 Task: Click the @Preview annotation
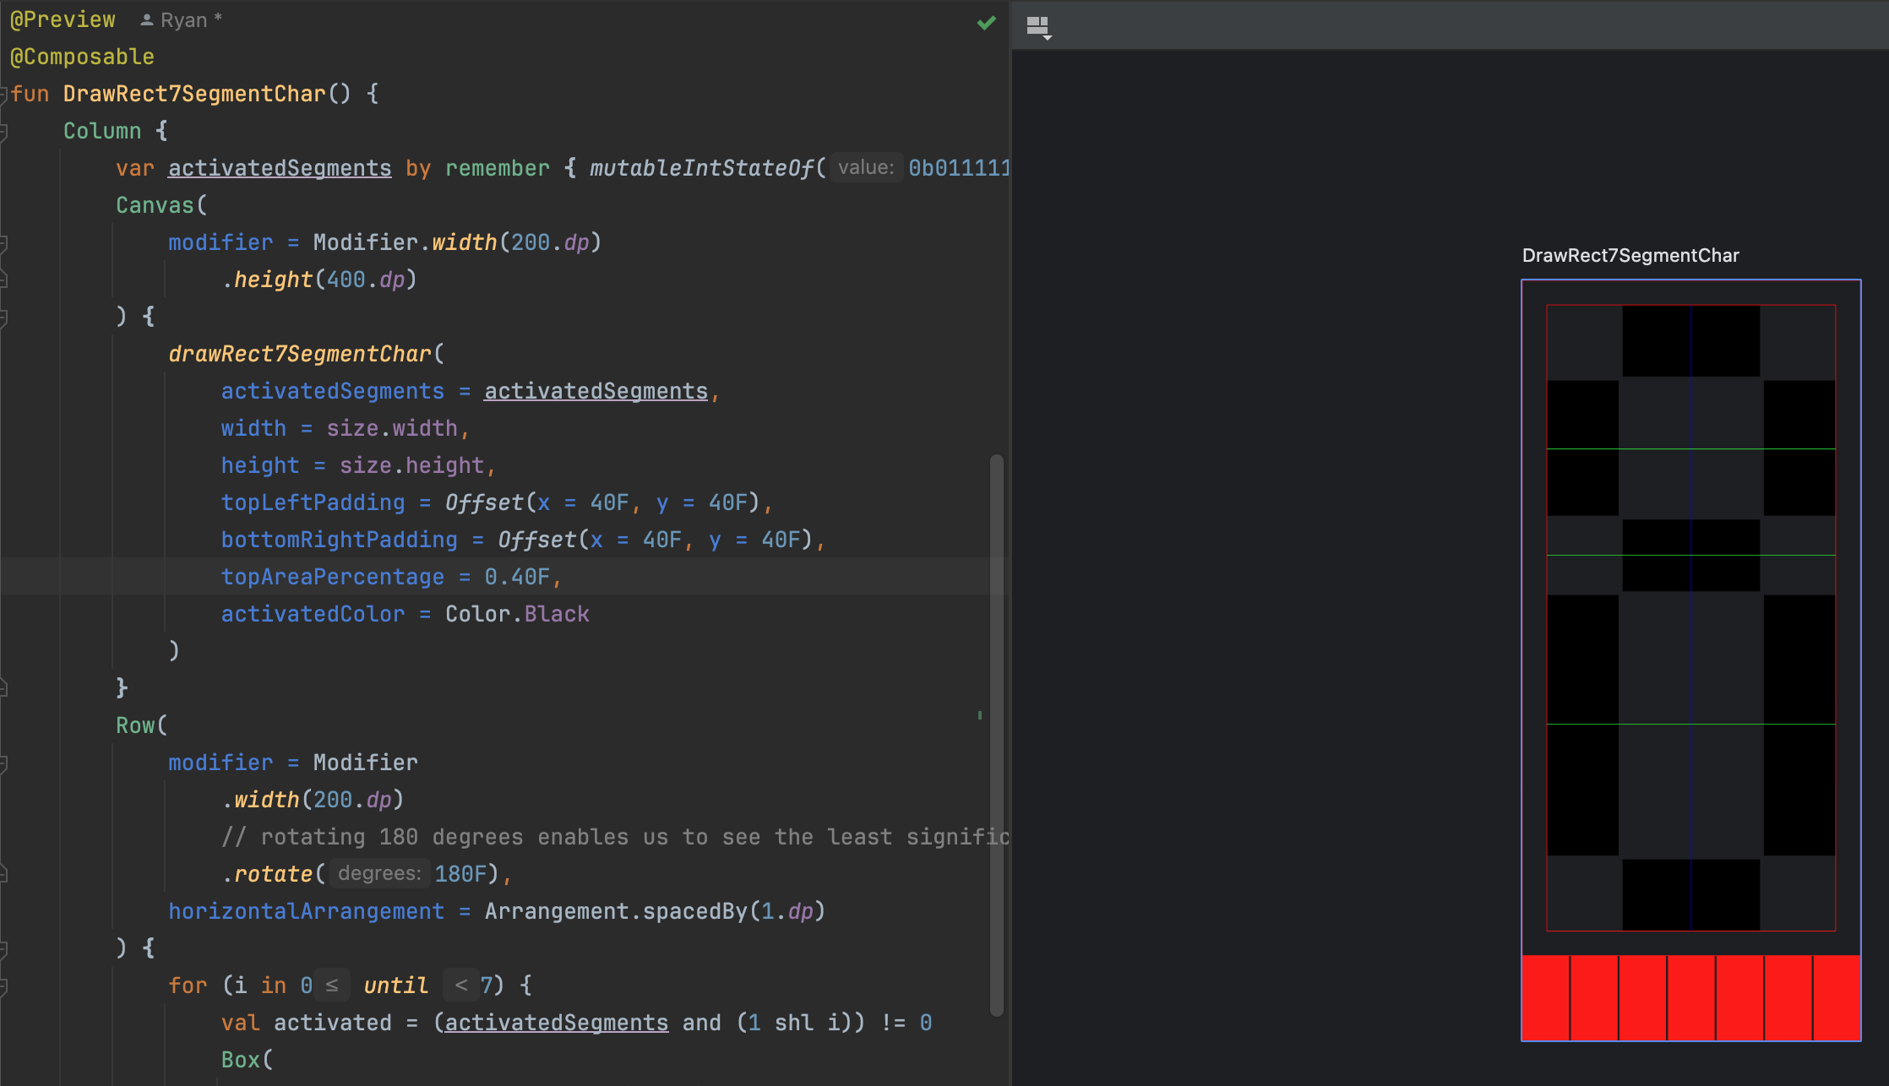63,19
